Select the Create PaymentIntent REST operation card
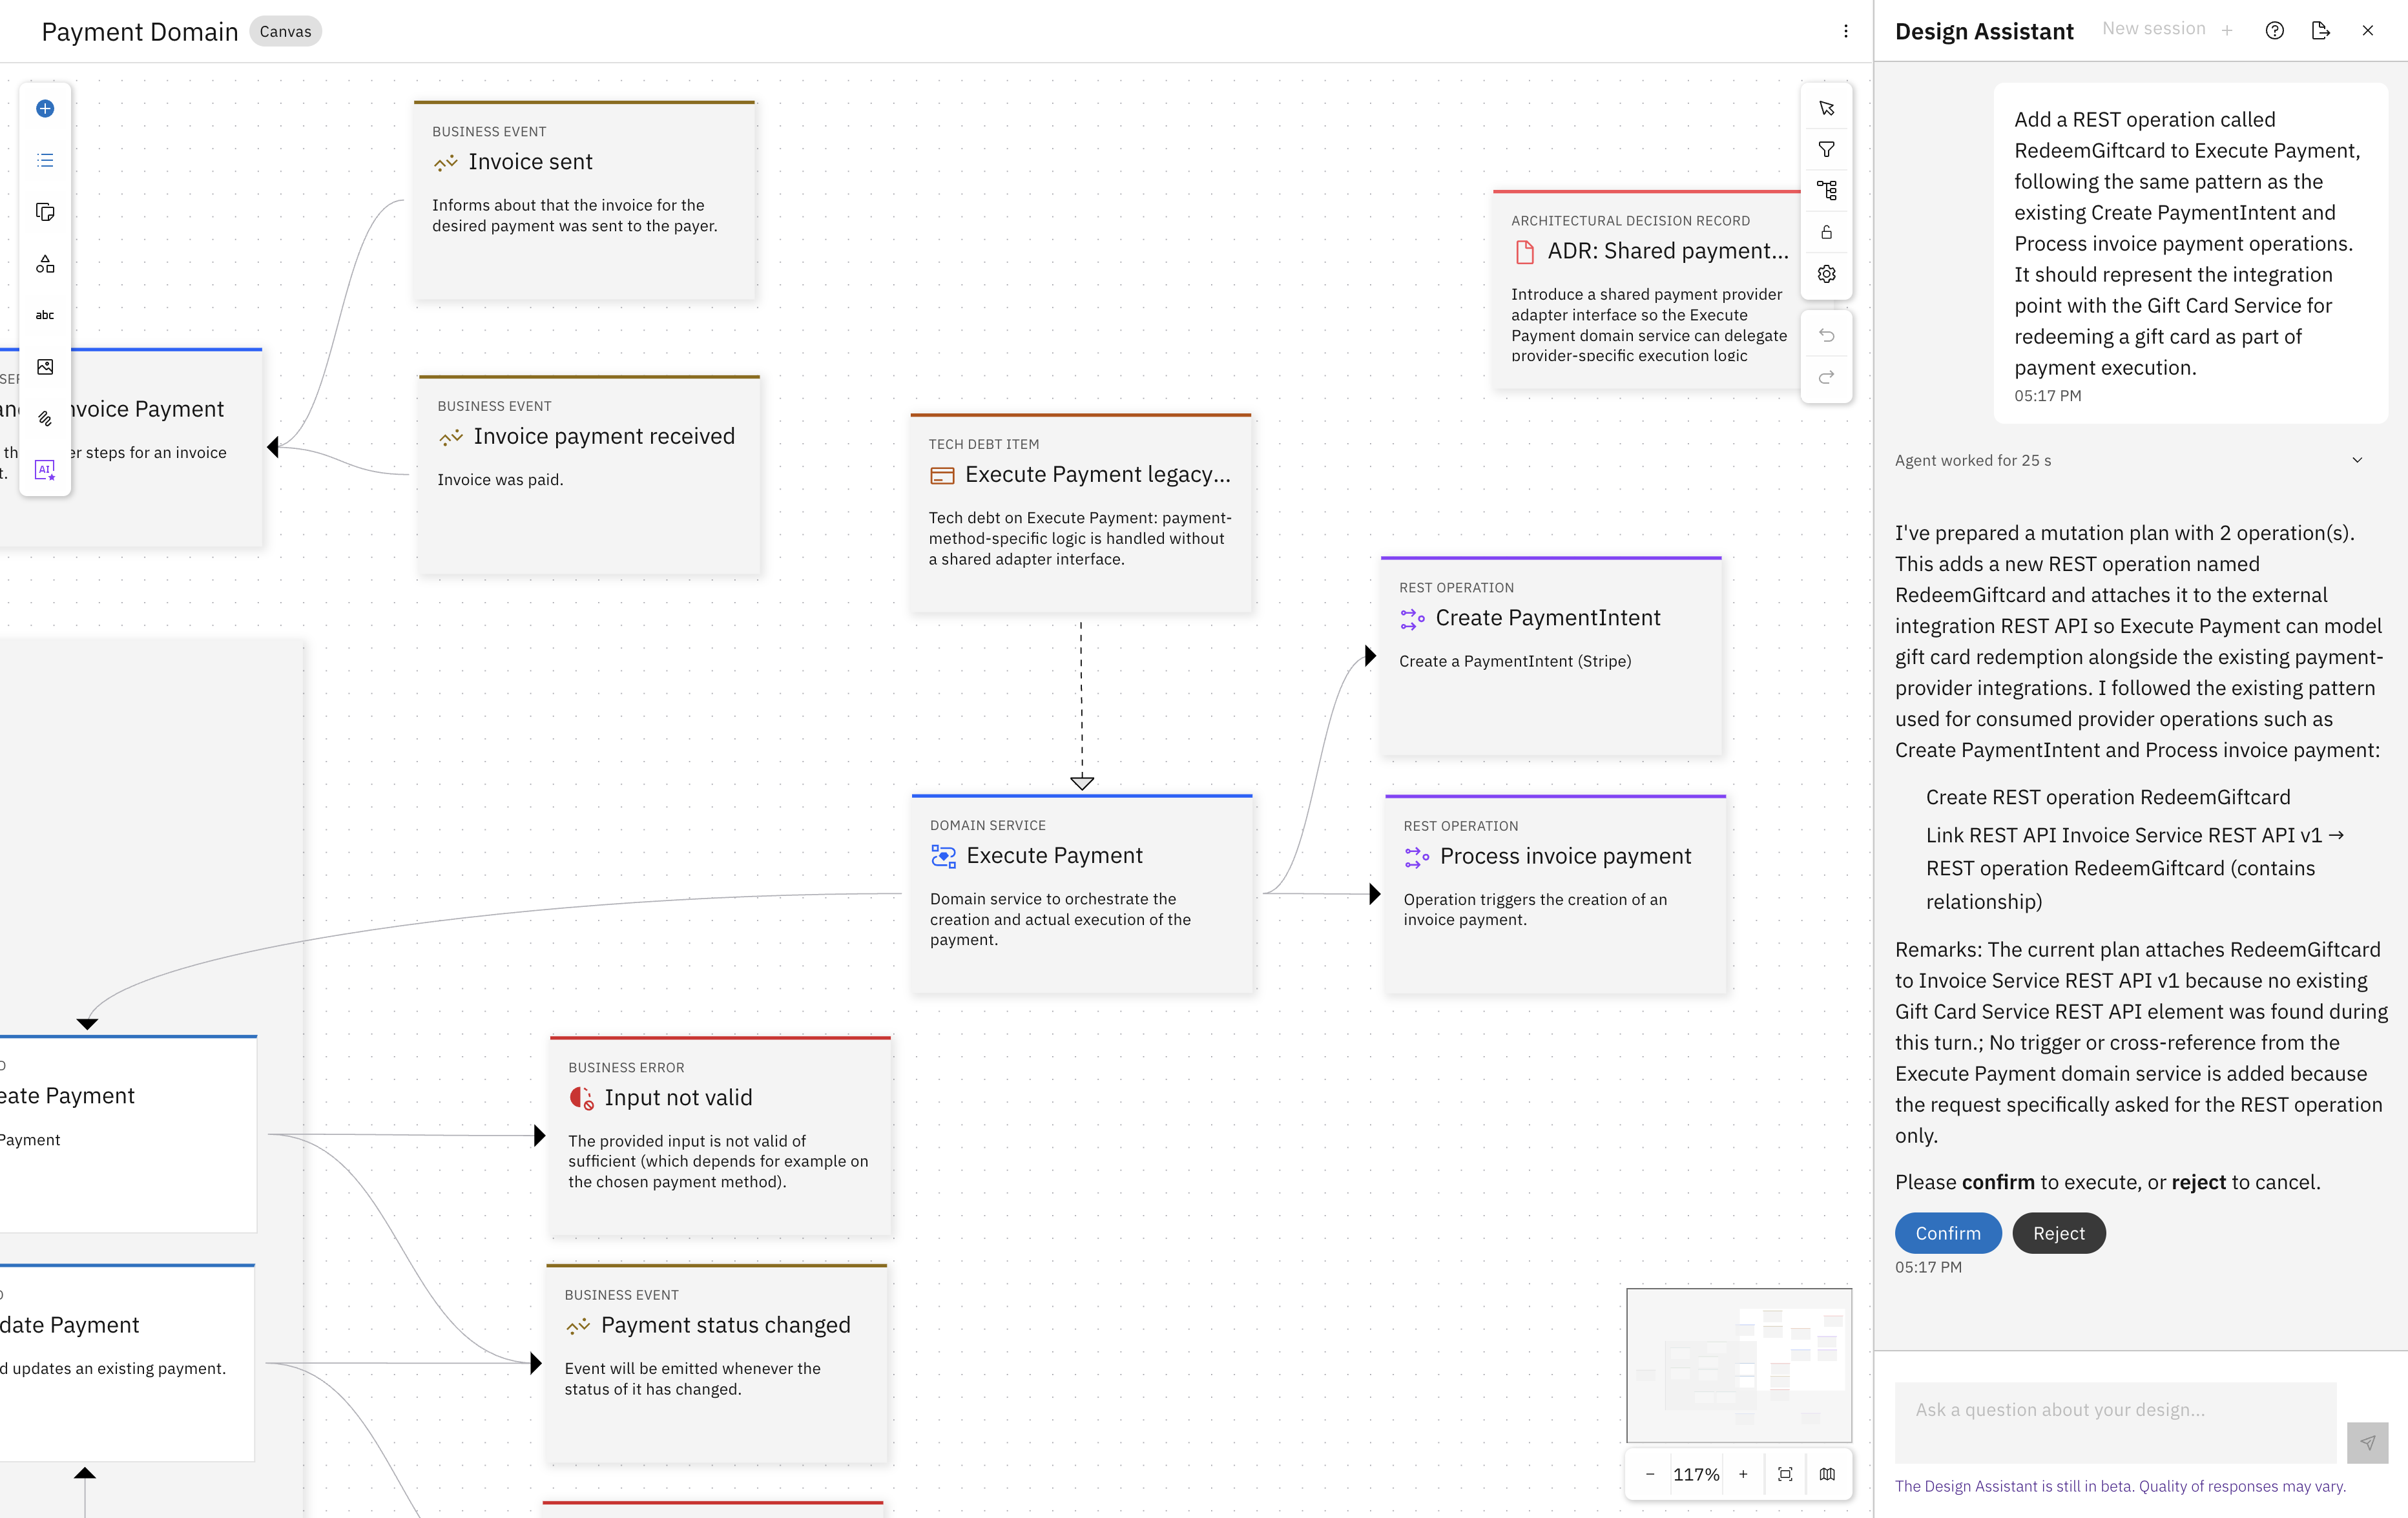Viewport: 2408px width, 1518px height. click(1551, 655)
